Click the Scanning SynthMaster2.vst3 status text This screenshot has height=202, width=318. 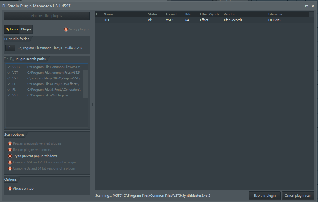(153, 195)
